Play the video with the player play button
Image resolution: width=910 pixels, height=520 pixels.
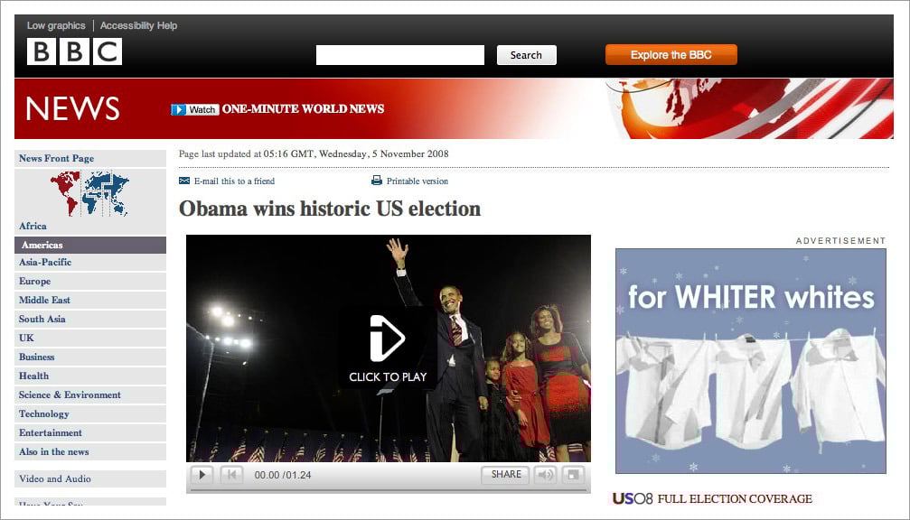point(202,475)
